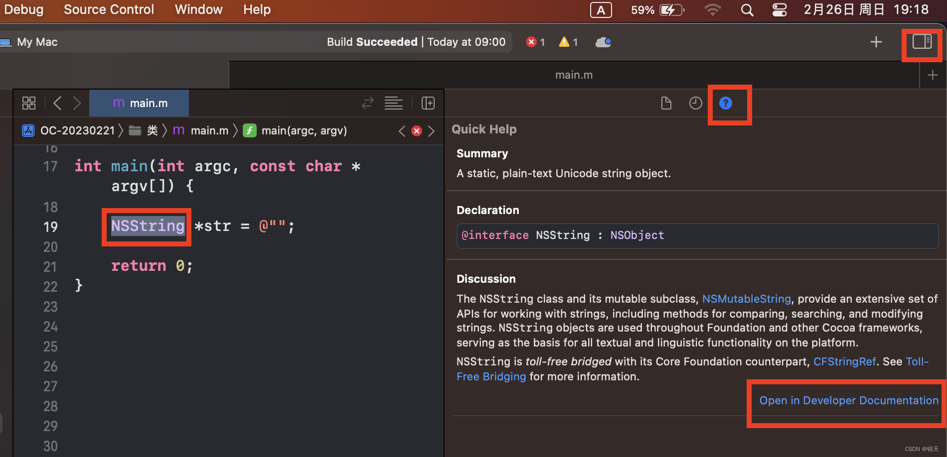Select the My Mac run destination
The width and height of the screenshot is (947, 457).
point(30,42)
